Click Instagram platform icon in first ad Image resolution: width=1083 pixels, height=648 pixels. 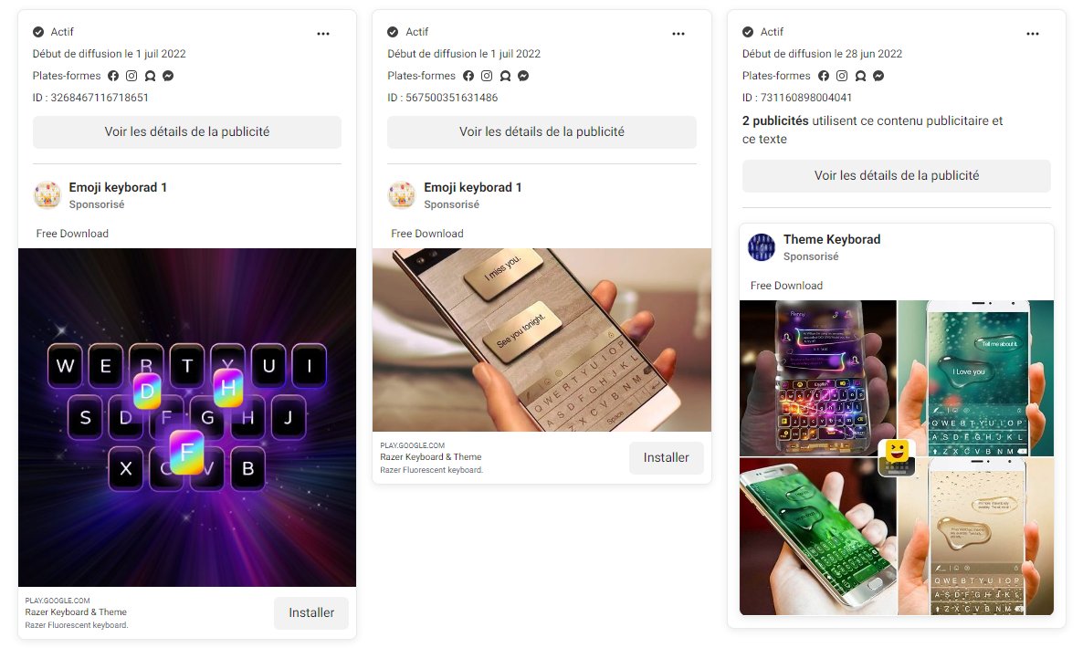(x=131, y=76)
